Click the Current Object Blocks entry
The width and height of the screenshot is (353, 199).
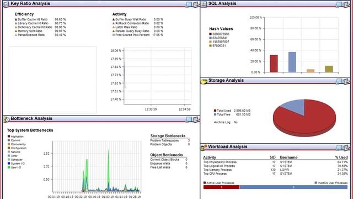(x=169, y=160)
